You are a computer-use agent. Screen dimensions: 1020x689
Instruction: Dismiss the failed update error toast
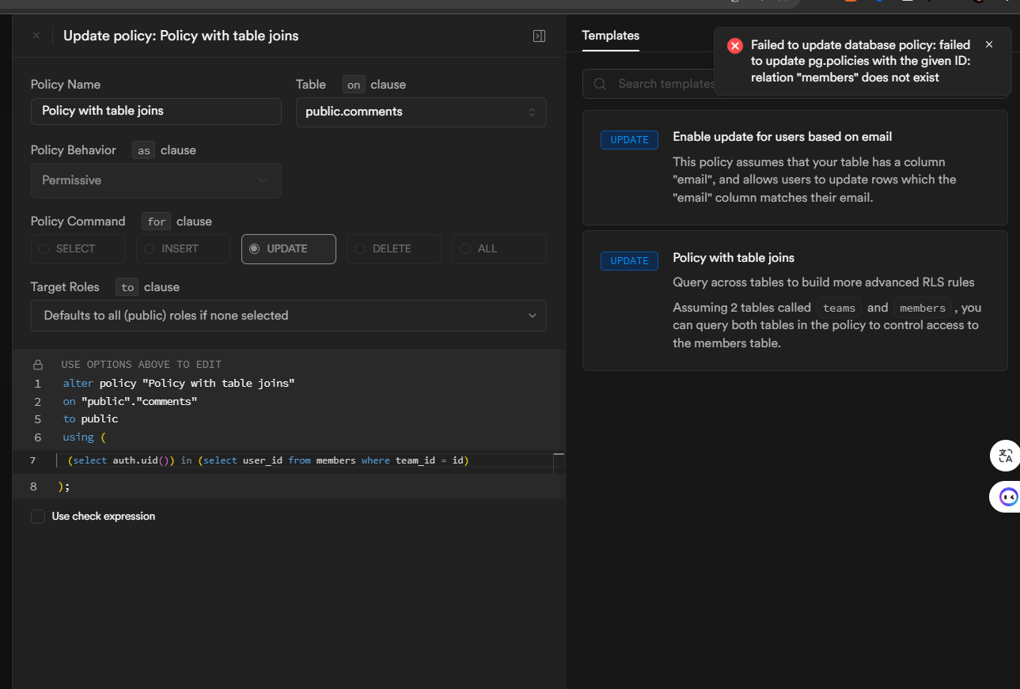pyautogui.click(x=989, y=44)
